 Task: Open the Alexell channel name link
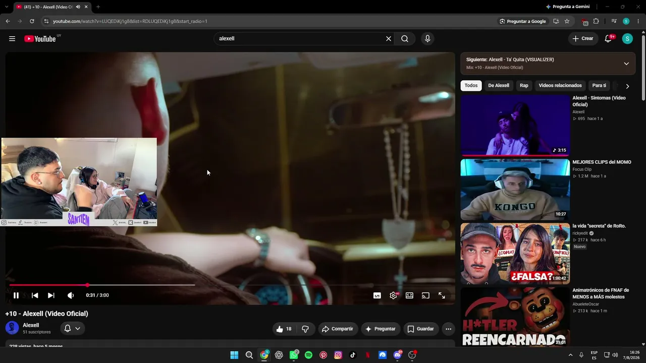pyautogui.click(x=31, y=325)
